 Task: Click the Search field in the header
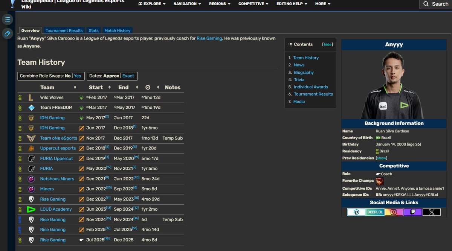(436, 4)
